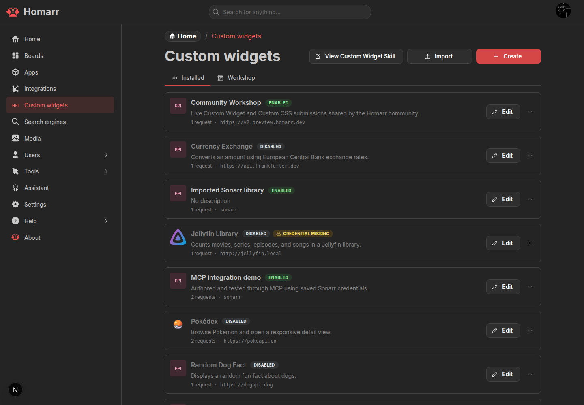
Task: Click the Search engines magnifier icon
Action: pos(15,122)
